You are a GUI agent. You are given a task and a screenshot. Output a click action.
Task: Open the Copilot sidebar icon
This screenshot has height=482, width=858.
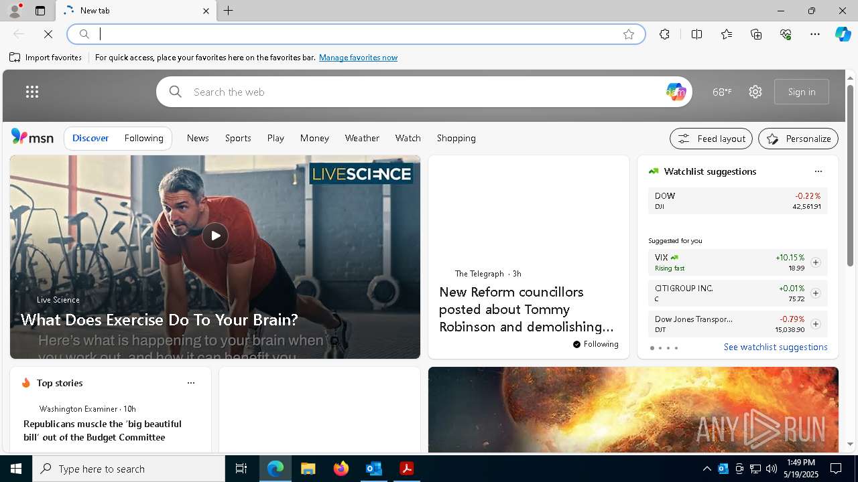(x=843, y=34)
